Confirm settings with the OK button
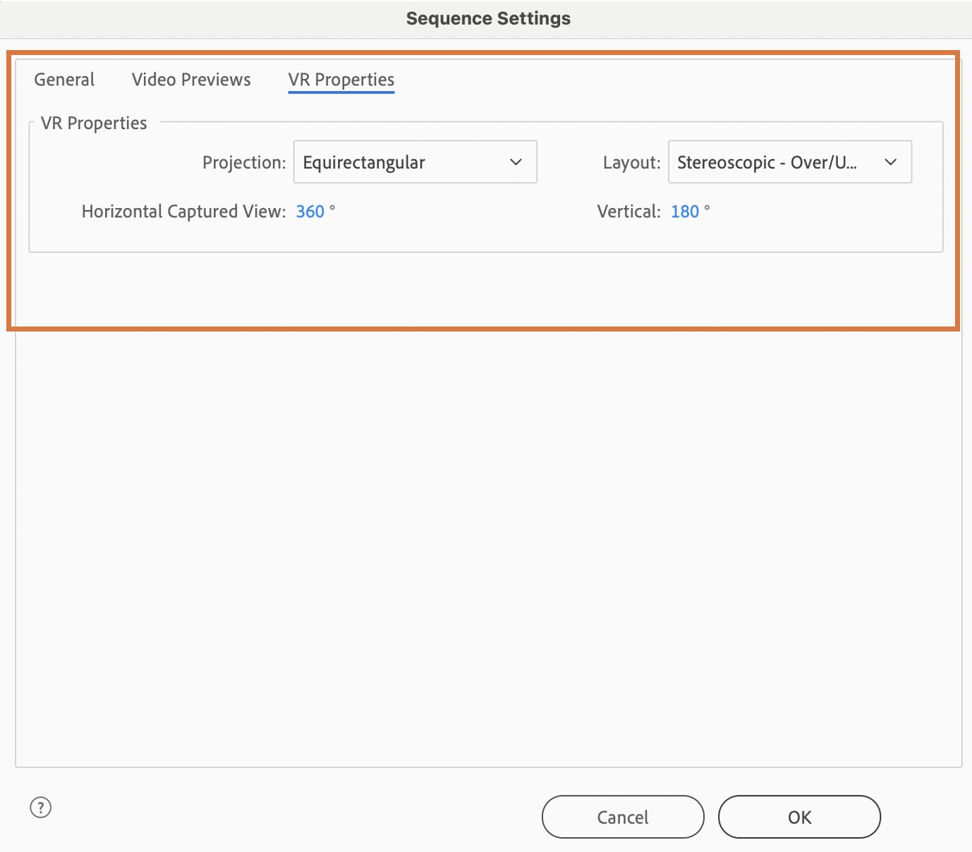Viewport: 972px width, 852px height. (799, 817)
